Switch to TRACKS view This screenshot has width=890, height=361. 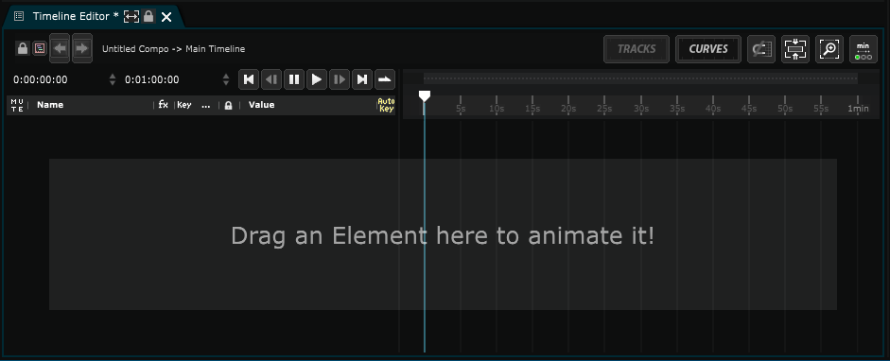point(637,49)
